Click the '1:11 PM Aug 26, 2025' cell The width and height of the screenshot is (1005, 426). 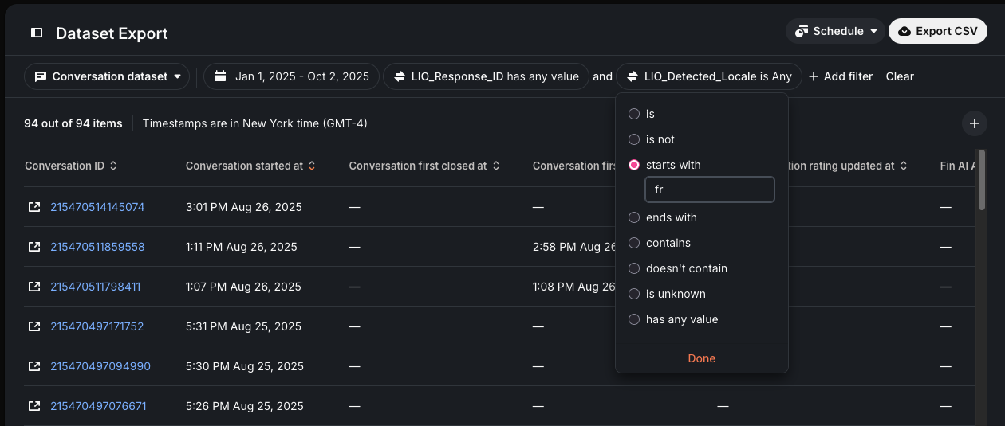click(x=242, y=247)
